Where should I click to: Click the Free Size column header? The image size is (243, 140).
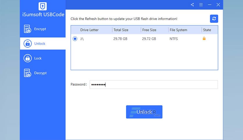point(149,30)
